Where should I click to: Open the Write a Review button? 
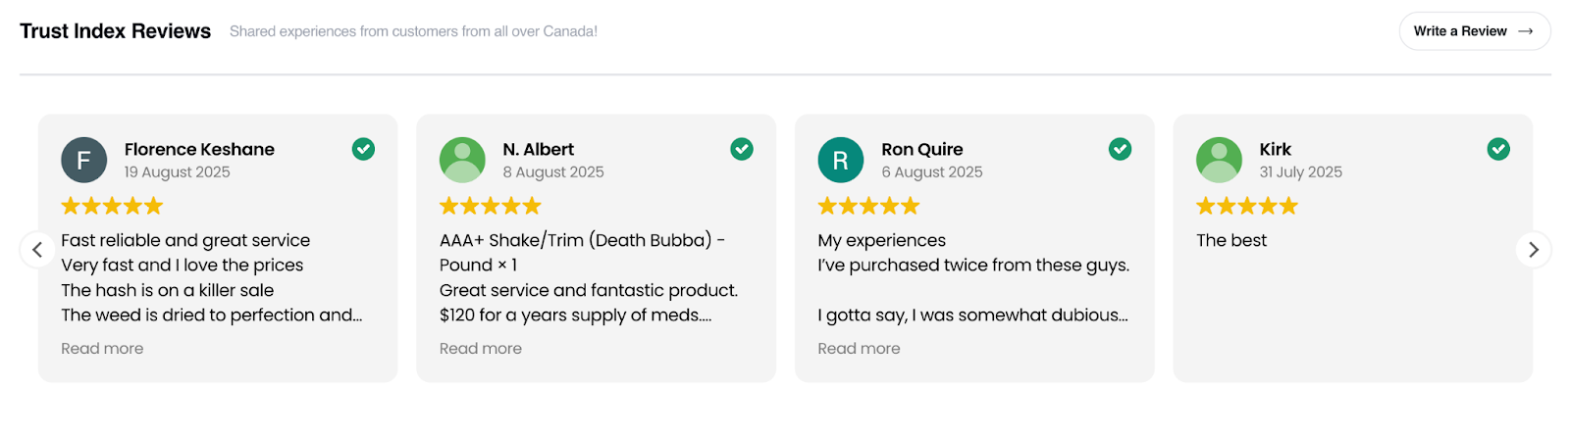[1474, 31]
